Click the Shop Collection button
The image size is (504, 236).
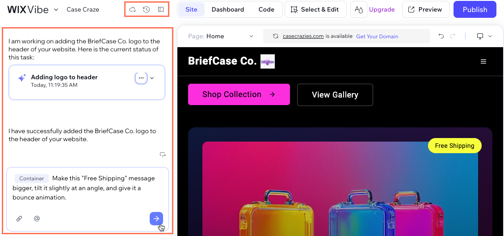point(239,94)
